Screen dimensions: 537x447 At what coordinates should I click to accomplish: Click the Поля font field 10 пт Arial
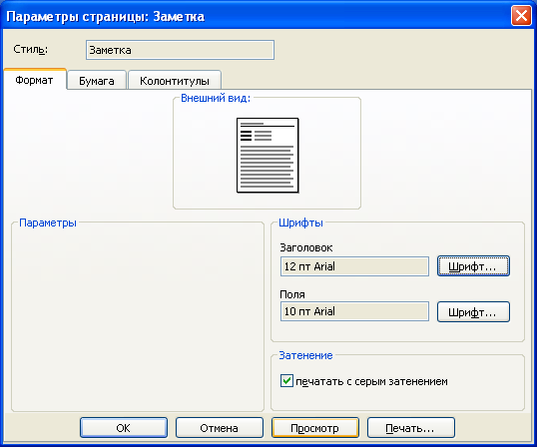click(354, 311)
